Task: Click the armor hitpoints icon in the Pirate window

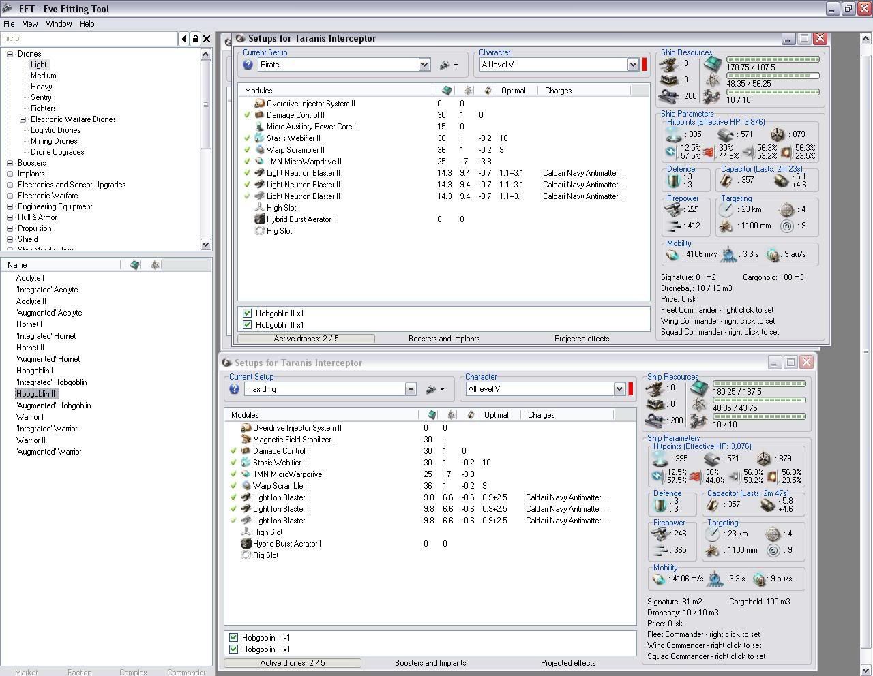Action: click(726, 134)
